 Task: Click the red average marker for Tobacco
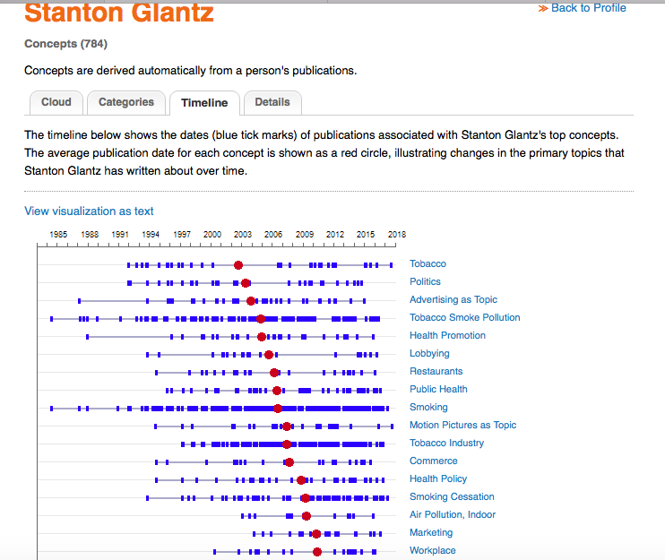click(x=238, y=265)
